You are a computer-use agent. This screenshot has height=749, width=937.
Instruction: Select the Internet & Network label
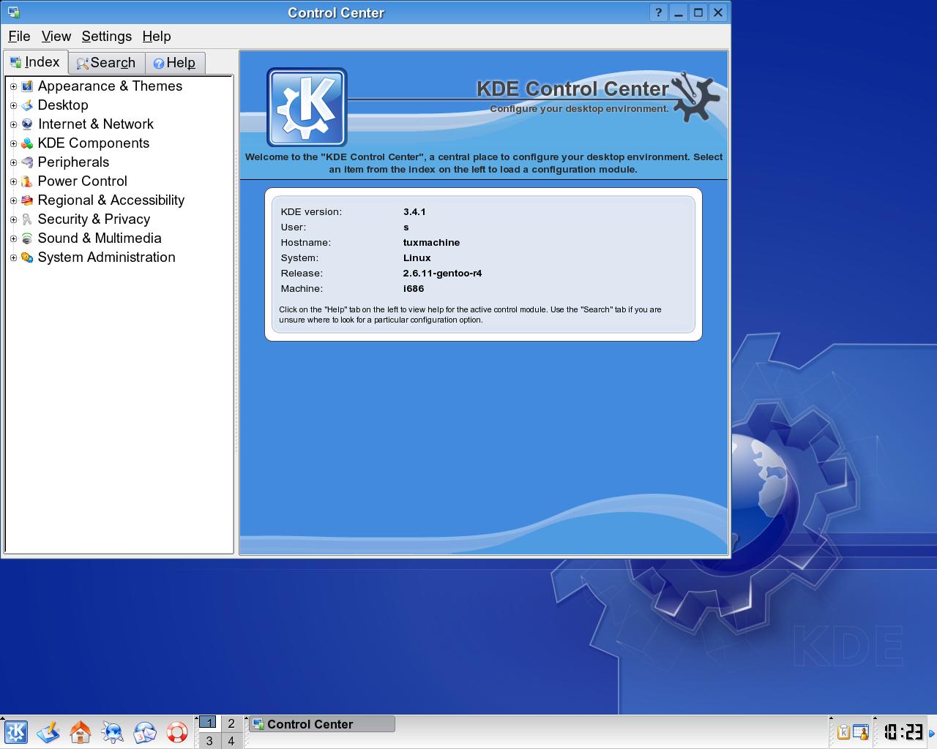pyautogui.click(x=96, y=124)
